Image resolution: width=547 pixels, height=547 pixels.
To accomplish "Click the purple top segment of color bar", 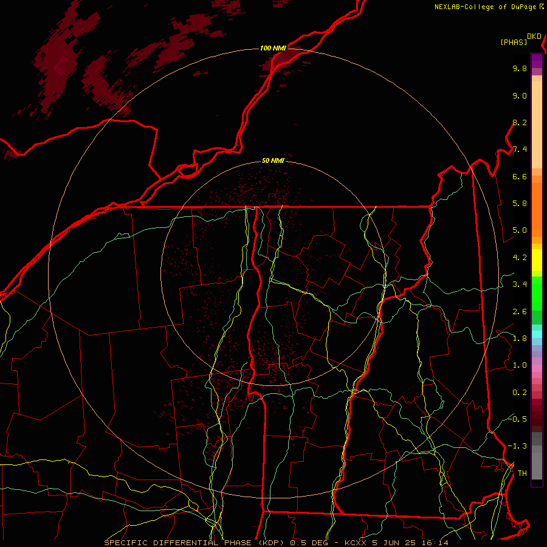I will point(537,61).
